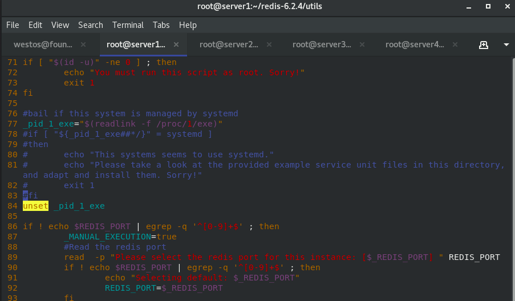Close the root@server4 tab
The width and height of the screenshot is (515, 301).
pyautogui.click(x=455, y=44)
